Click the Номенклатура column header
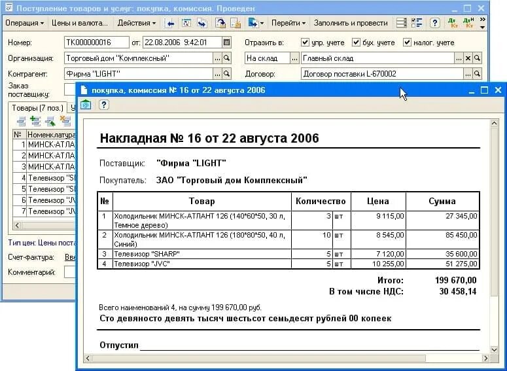 51,135
